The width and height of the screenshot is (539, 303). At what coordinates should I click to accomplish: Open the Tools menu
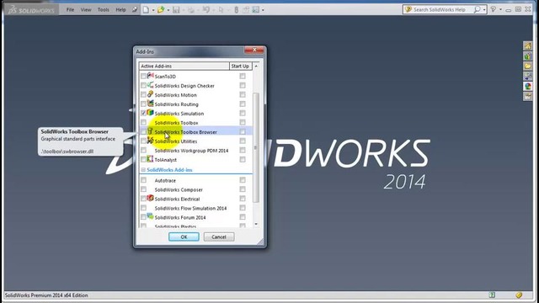point(103,9)
